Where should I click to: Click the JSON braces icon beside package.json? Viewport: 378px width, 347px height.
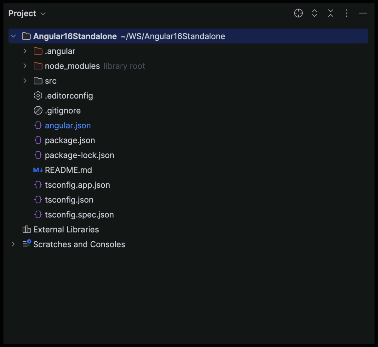click(x=38, y=140)
